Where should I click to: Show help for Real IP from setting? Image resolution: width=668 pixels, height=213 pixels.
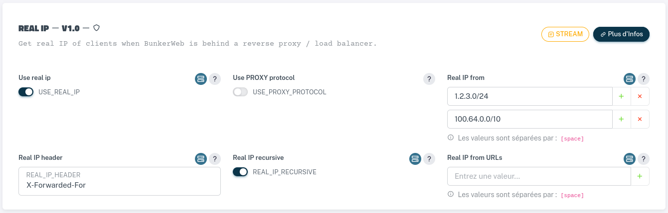(x=644, y=79)
